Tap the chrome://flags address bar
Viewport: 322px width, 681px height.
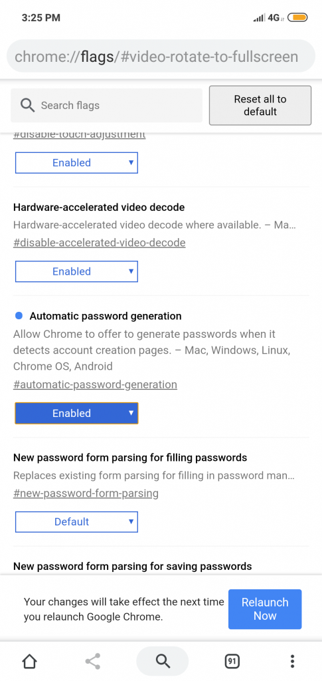click(x=161, y=57)
